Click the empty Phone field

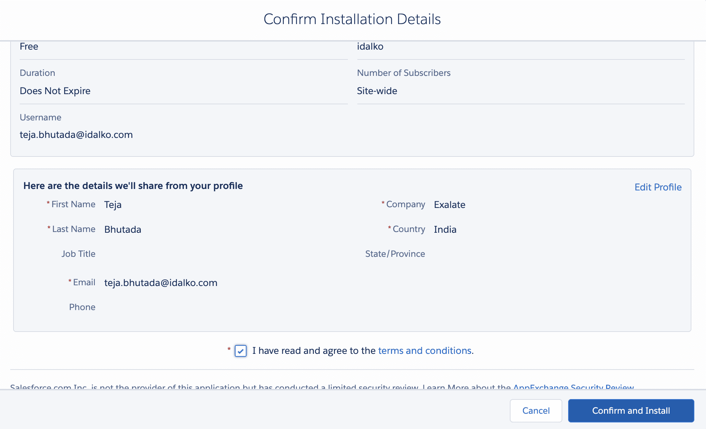coord(146,307)
